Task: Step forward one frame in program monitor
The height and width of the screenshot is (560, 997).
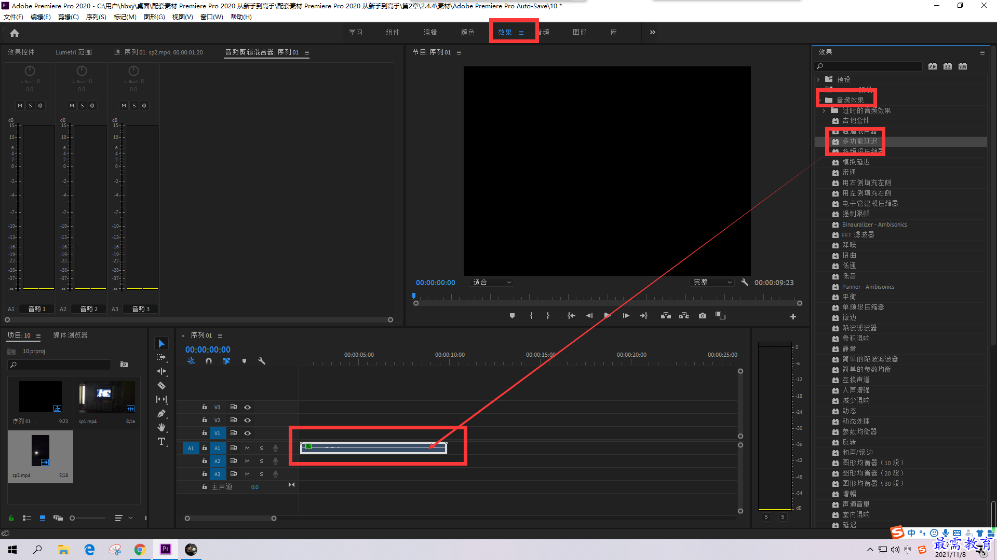Action: coord(626,316)
